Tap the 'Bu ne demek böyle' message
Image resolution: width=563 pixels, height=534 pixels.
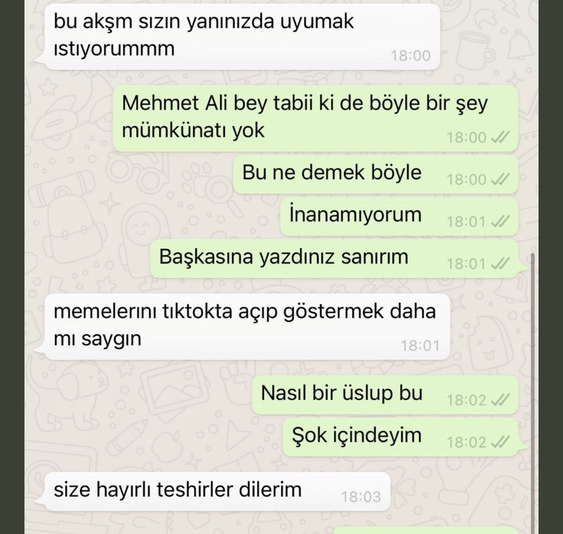[376, 175]
